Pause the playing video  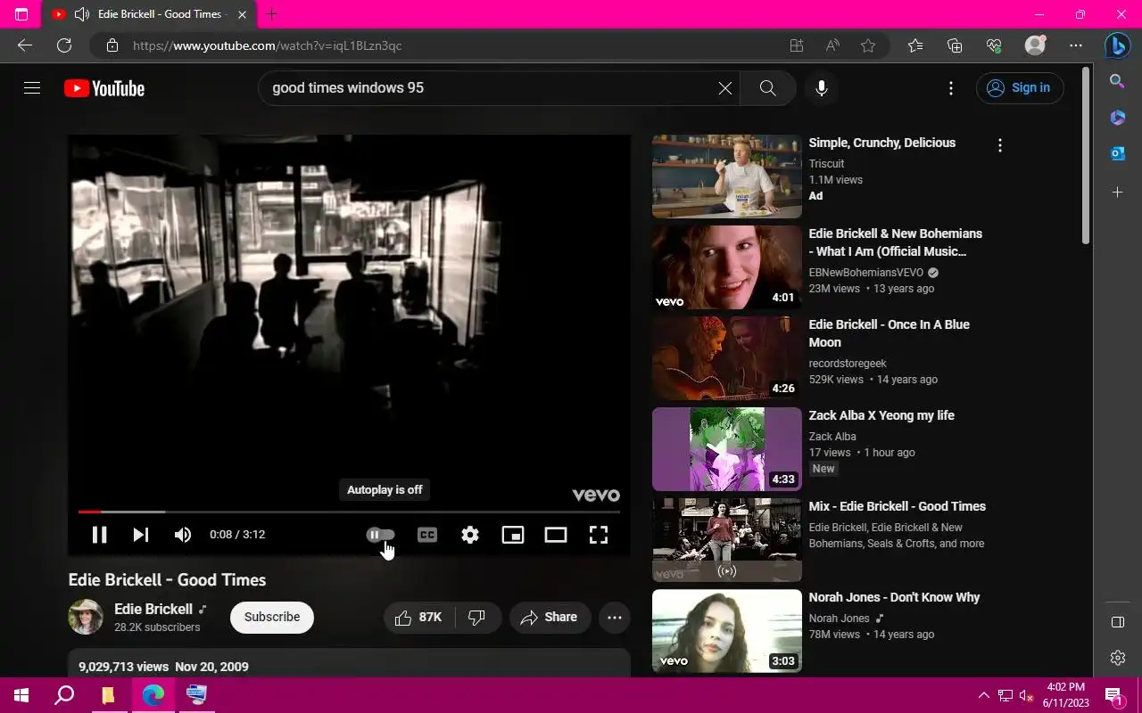pyautogui.click(x=99, y=535)
